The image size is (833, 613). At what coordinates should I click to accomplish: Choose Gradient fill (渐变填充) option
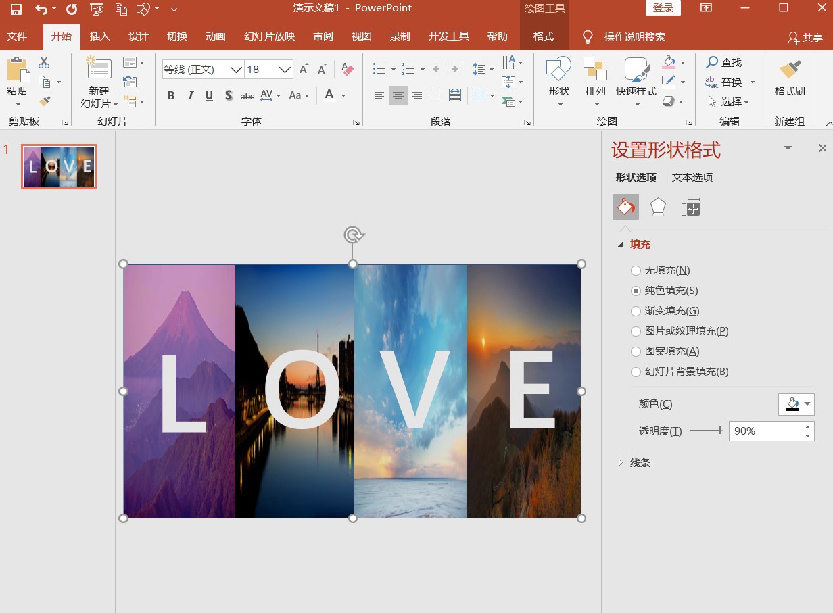(x=636, y=311)
